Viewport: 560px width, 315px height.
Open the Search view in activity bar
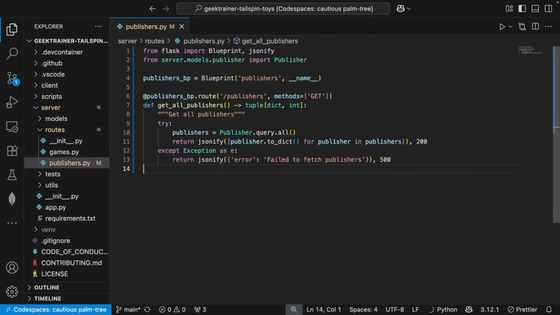(12, 53)
